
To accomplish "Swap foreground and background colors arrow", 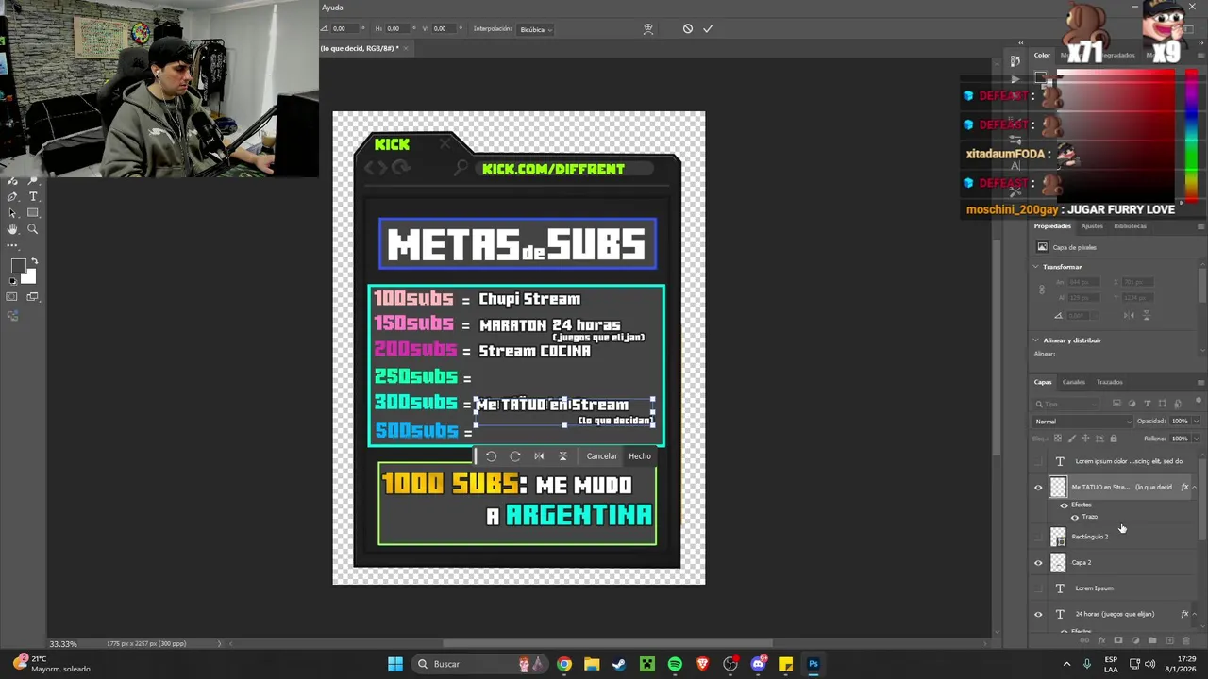I will point(35,261).
